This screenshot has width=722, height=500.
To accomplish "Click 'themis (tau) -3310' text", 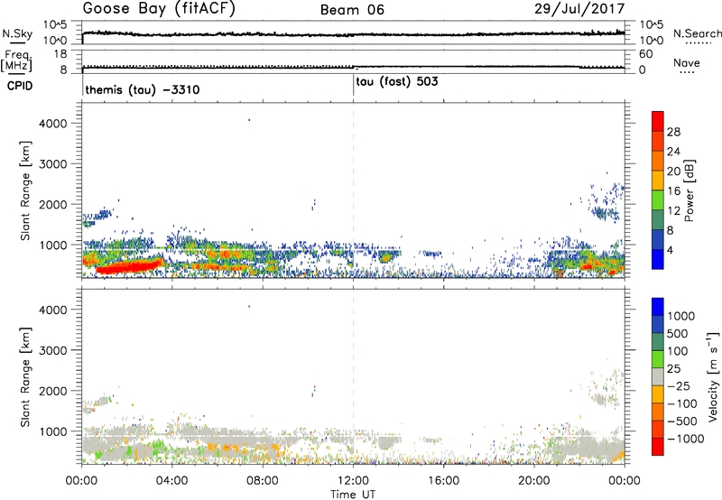I will (x=143, y=89).
